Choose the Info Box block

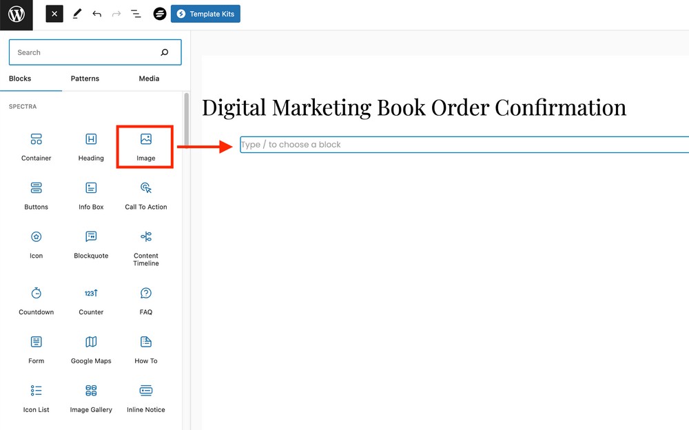(x=90, y=194)
